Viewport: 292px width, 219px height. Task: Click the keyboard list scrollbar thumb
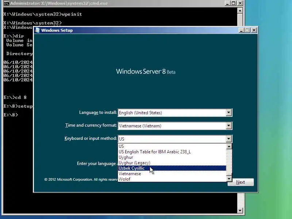pyautogui.click(x=229, y=174)
